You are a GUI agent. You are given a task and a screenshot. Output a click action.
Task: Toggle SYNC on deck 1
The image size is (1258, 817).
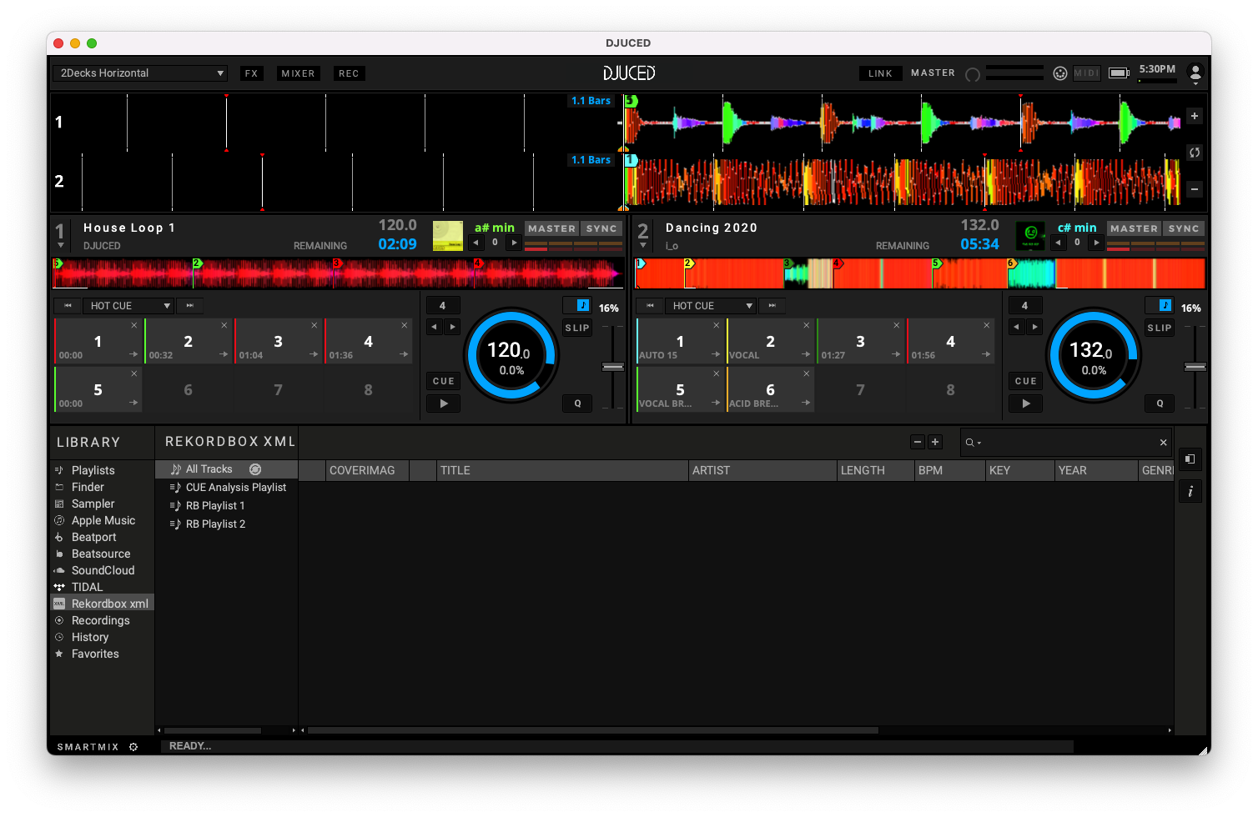coord(601,228)
